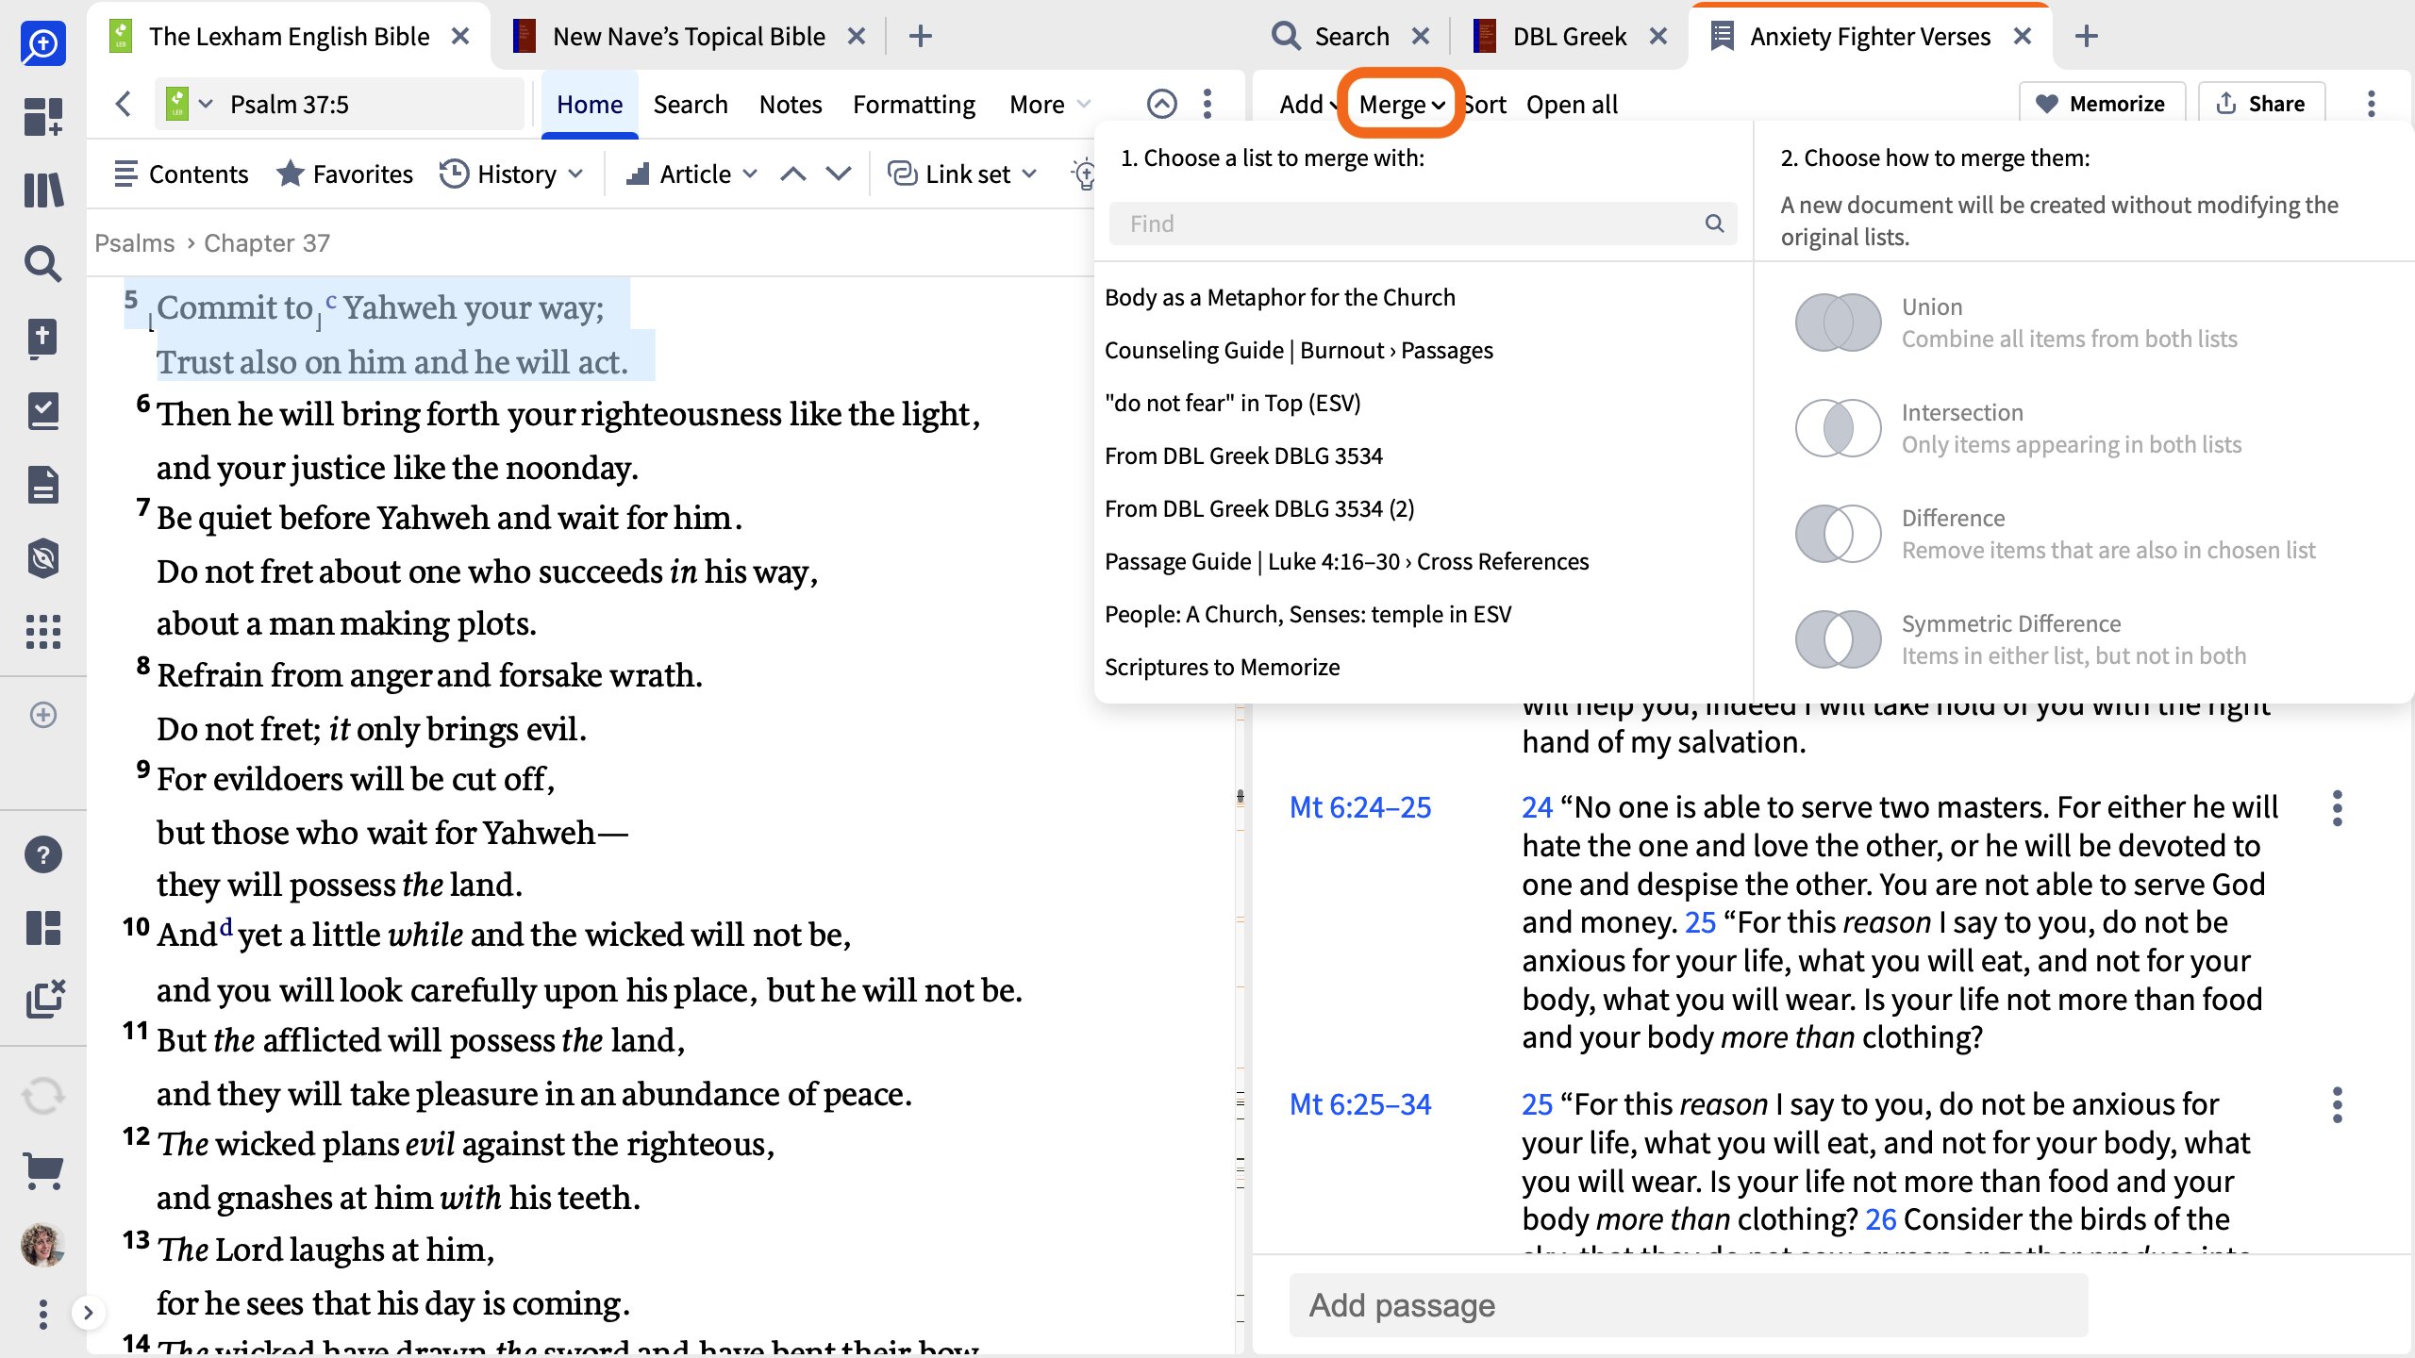Screen dimensions: 2415x1358
Task: Click Open all
Action: coord(1572,104)
